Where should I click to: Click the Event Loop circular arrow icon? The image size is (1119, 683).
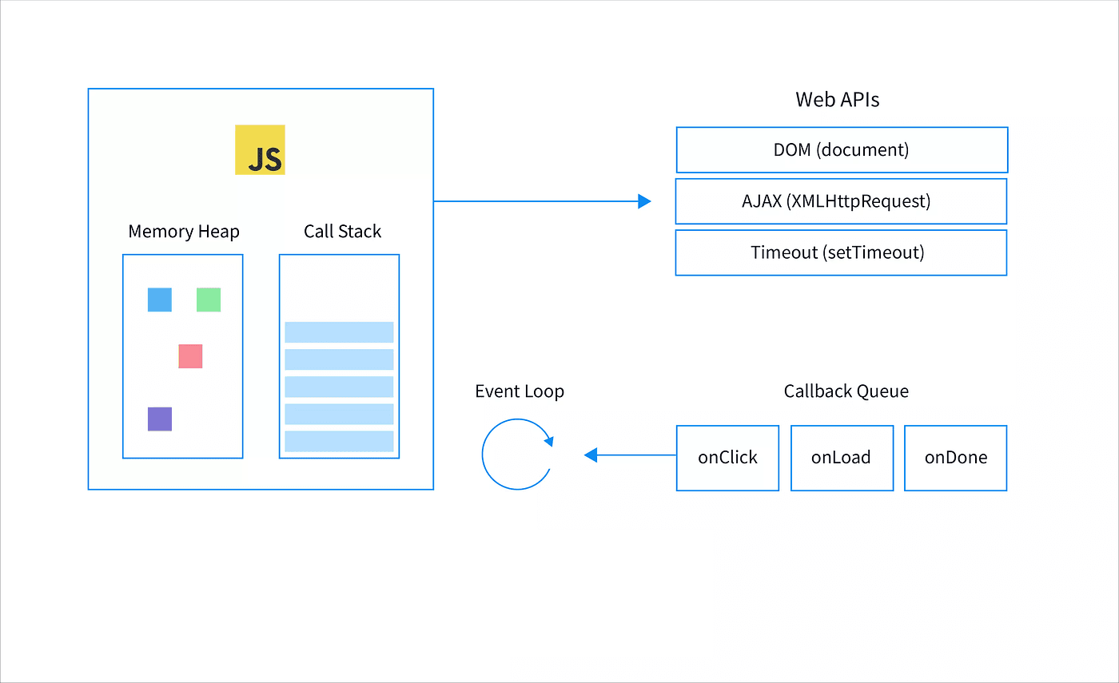pos(517,455)
